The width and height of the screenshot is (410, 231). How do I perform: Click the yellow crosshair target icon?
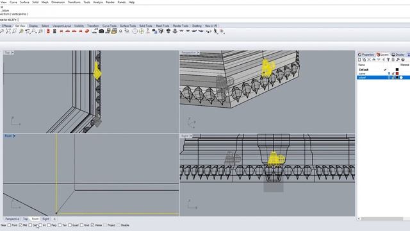pyautogui.click(x=142, y=31)
